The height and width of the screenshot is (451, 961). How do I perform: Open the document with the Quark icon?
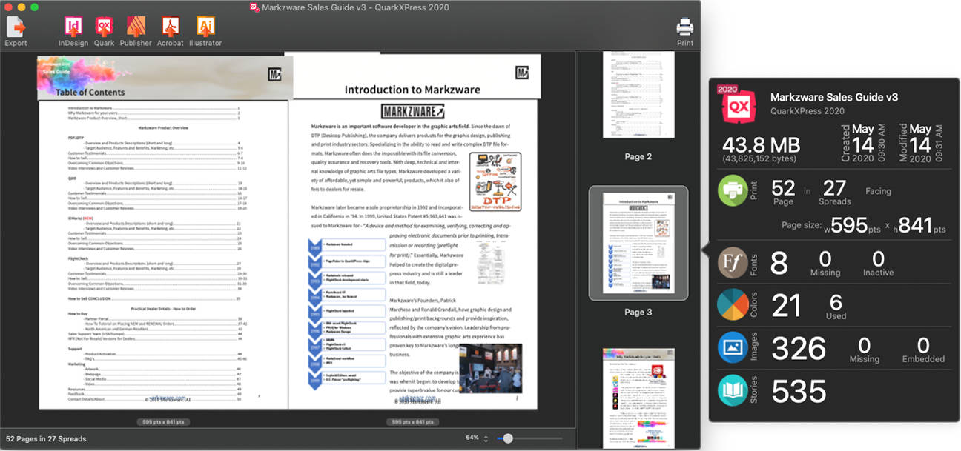click(x=104, y=26)
